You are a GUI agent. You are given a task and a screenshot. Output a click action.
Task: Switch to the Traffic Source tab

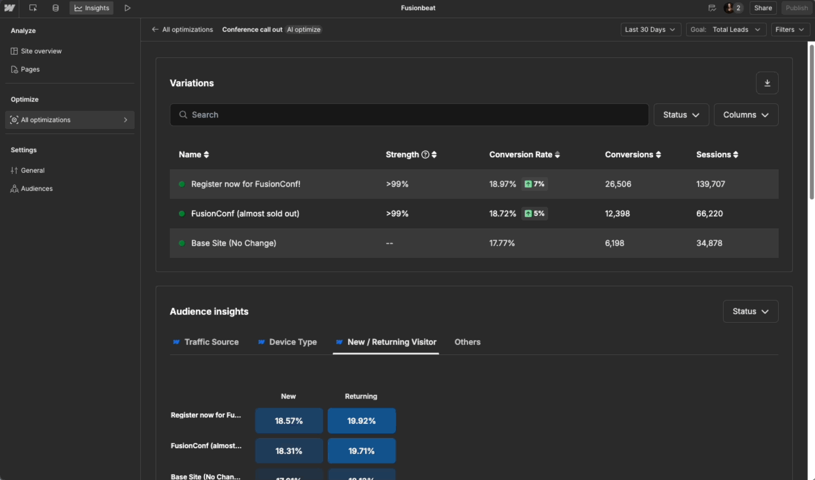click(206, 342)
